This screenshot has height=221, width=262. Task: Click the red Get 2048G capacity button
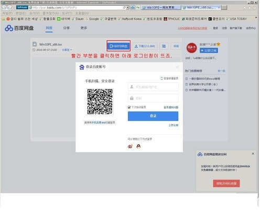(x=226, y=183)
